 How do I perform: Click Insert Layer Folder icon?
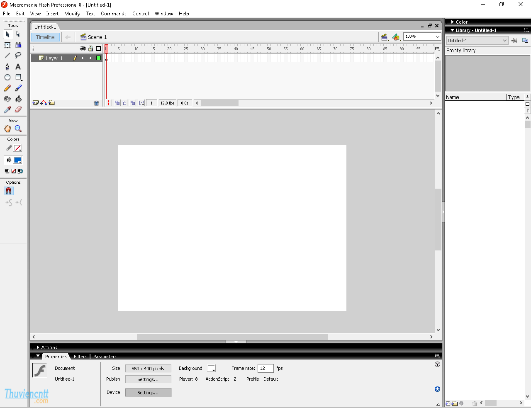pos(51,103)
